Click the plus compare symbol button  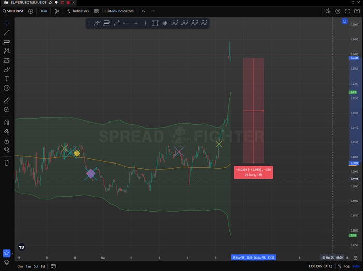(x=30, y=11)
